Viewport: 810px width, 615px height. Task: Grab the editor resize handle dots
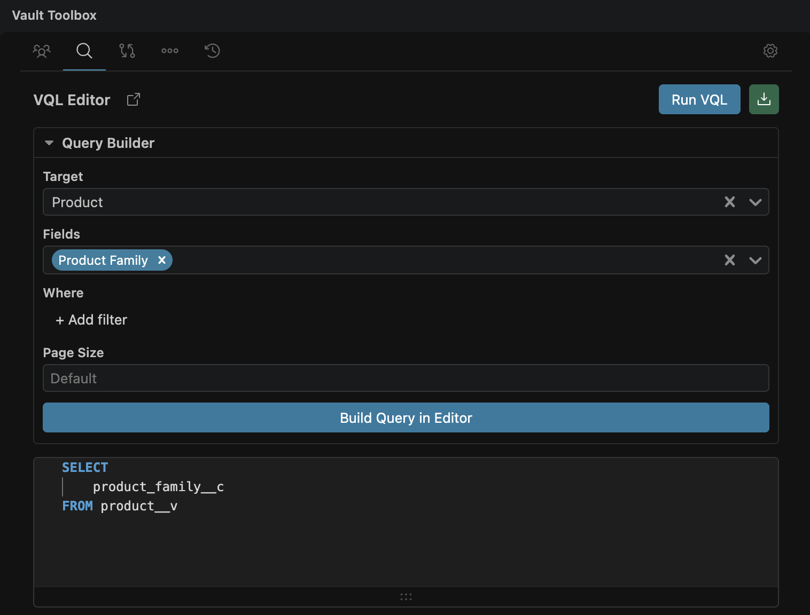click(x=406, y=597)
